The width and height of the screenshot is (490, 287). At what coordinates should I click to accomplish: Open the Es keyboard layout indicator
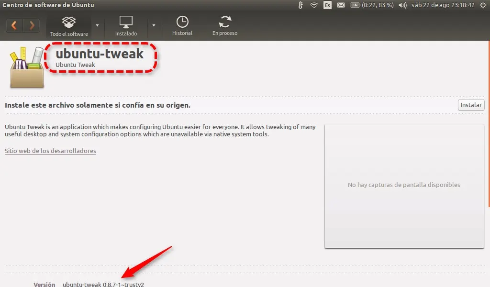point(327,5)
